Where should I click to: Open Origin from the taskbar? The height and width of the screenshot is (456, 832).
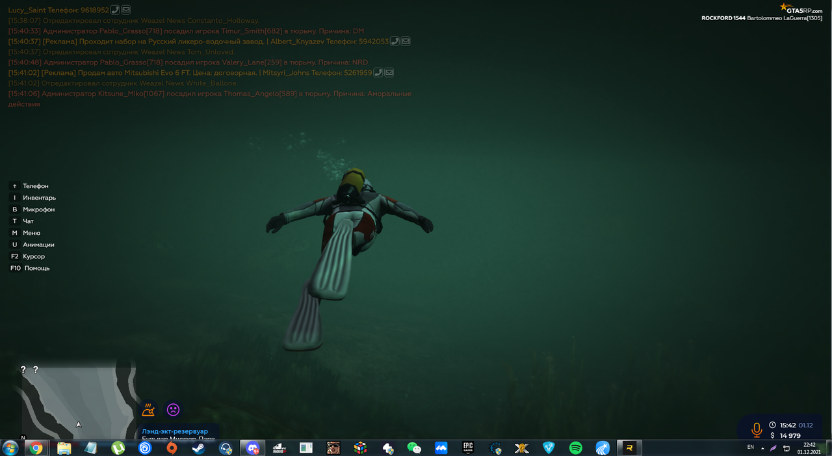pos(172,448)
